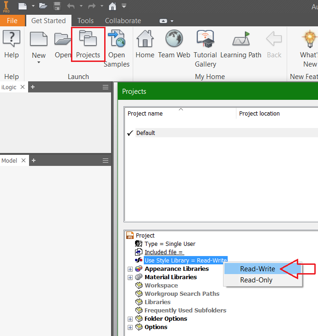Expand the Material Libraries node
This screenshot has height=336, width=318.
click(130, 277)
